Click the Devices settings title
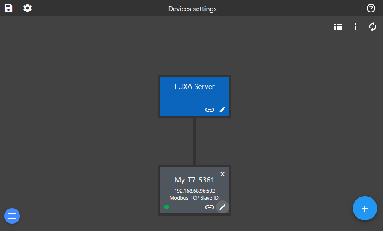Image resolution: width=383 pixels, height=231 pixels. [x=192, y=9]
